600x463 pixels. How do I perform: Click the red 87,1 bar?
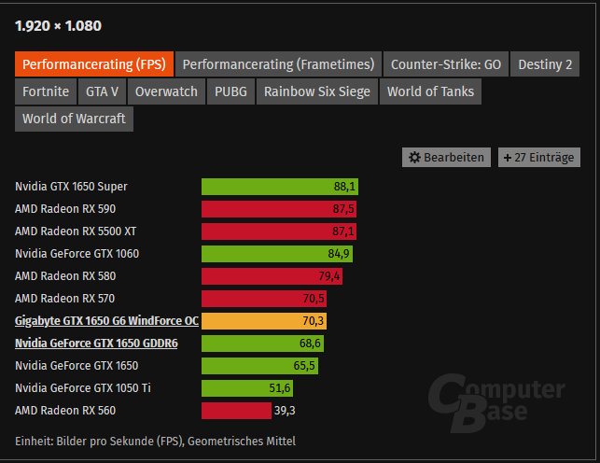(x=279, y=231)
